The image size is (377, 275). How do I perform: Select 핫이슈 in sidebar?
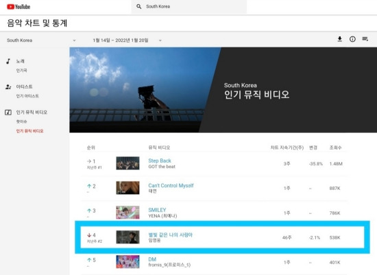22,121
